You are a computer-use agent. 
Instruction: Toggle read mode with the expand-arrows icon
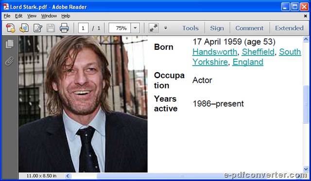coord(154,28)
